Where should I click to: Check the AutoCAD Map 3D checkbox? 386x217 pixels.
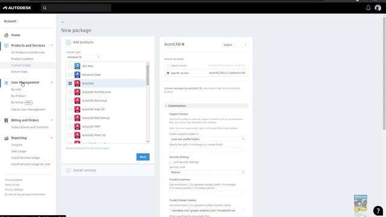70,109
